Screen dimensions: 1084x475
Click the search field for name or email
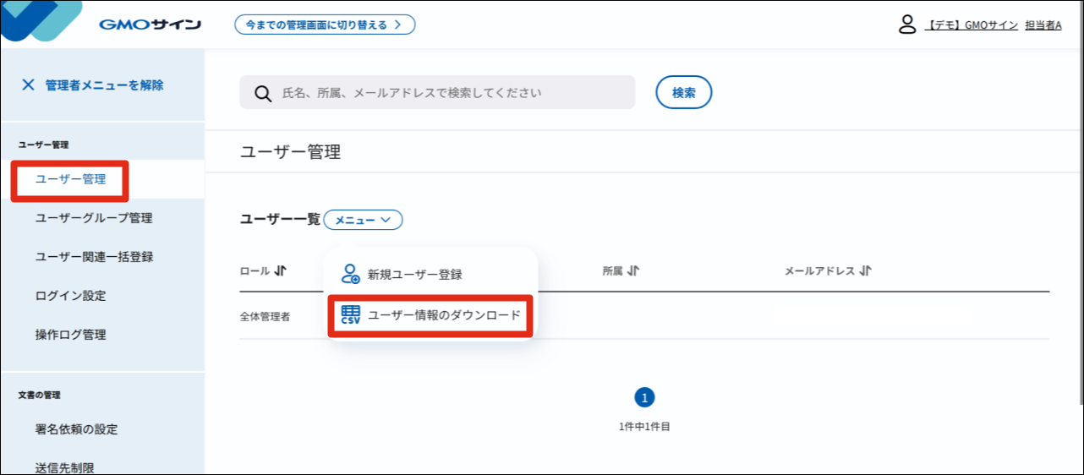448,93
